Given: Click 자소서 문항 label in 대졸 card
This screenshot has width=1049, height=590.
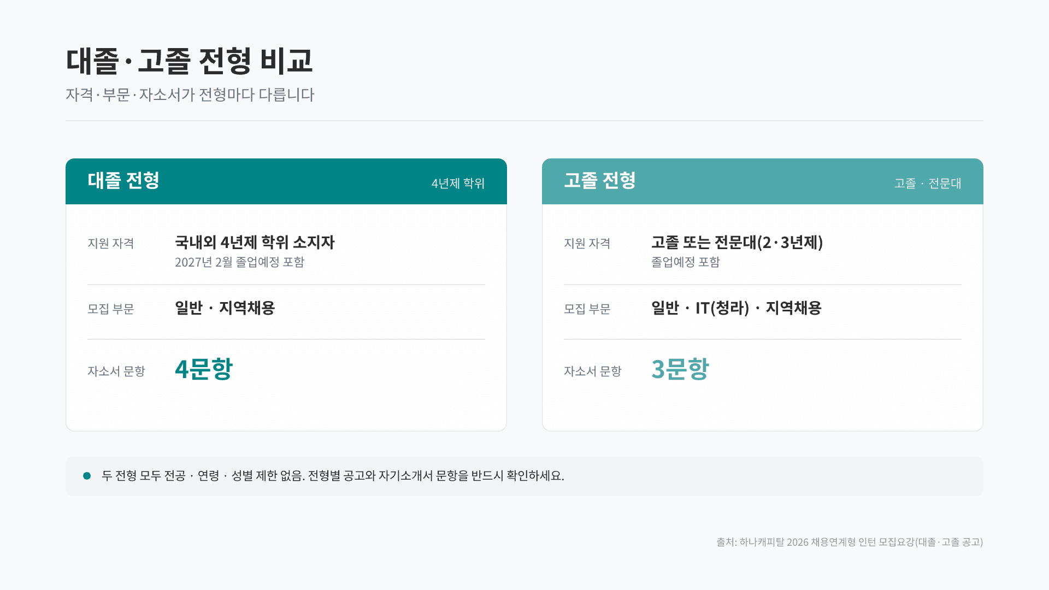Looking at the screenshot, I should (x=116, y=371).
